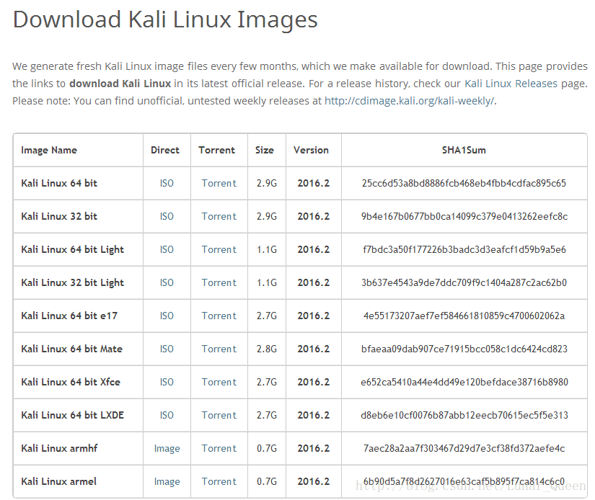Select the SHA1 hash starting 3b637e45
This screenshot has height=500, width=595.
pyautogui.click(x=464, y=282)
